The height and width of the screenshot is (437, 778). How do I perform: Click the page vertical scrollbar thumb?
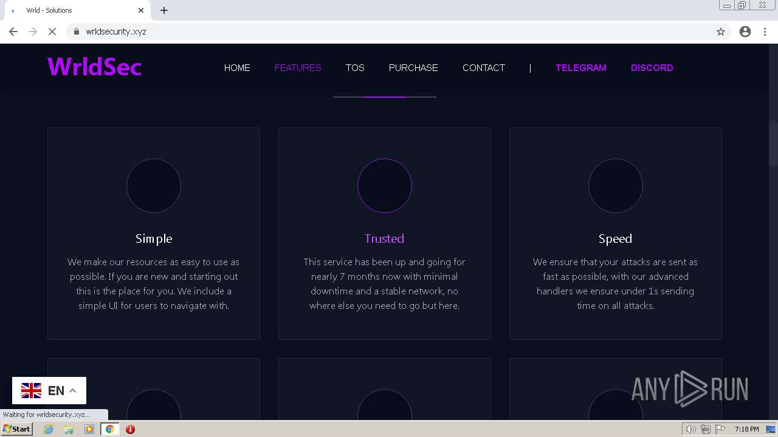(x=773, y=143)
